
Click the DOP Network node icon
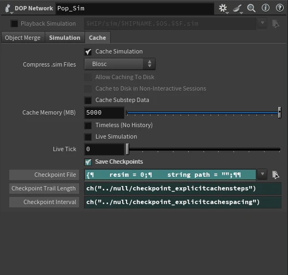coord(8,8)
